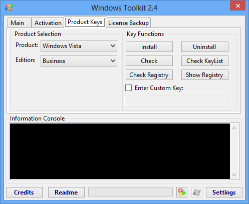This screenshot has height=204, width=249.
Task: Open the Activation tab
Action: coord(48,23)
